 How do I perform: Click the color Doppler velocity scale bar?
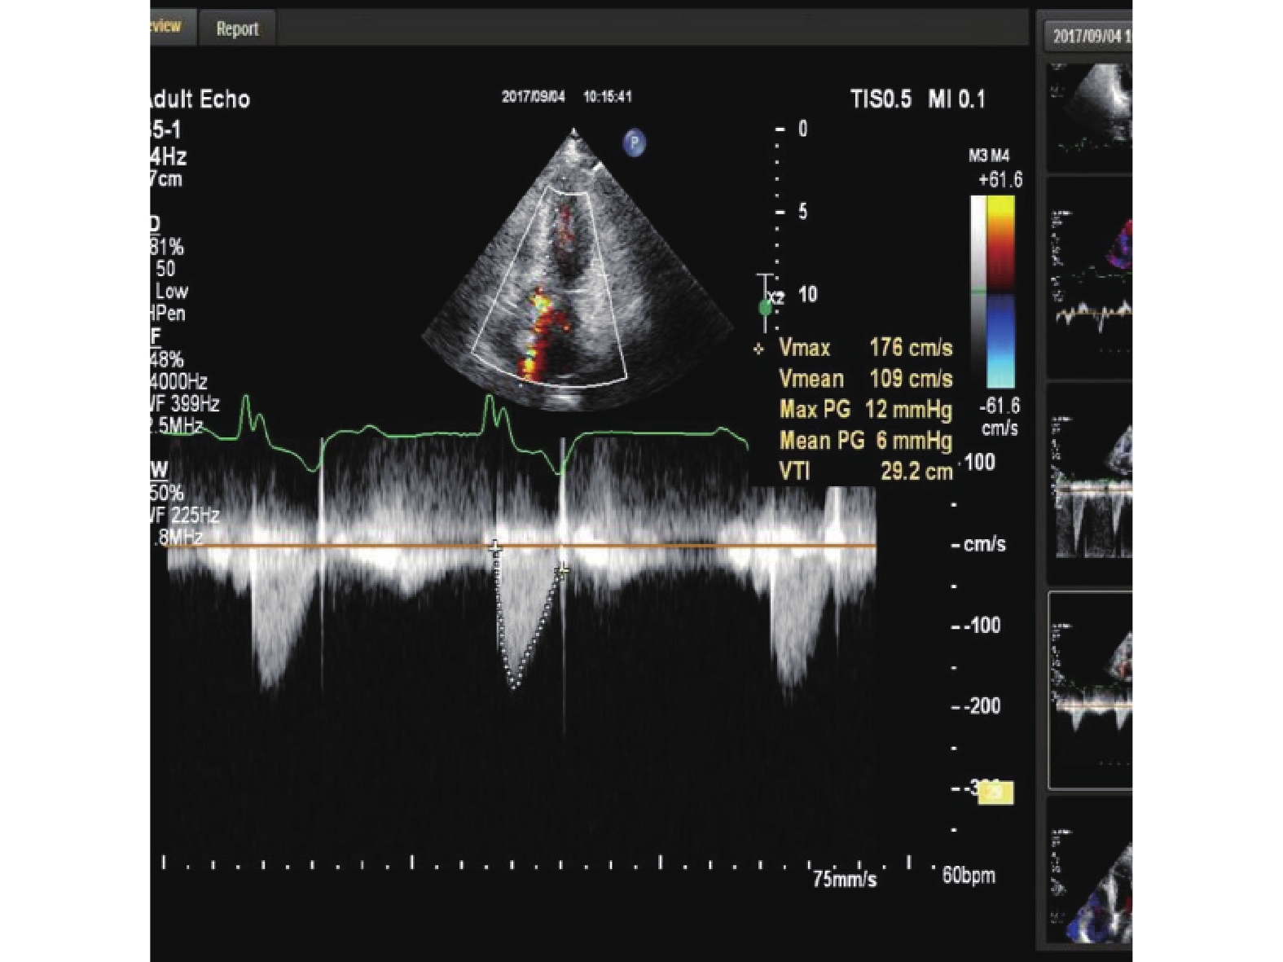1001,292
